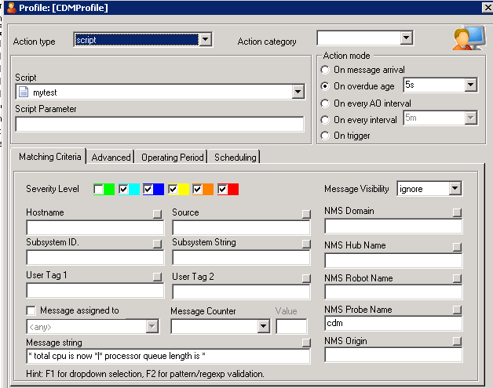Viewport: 493px width, 388px height.
Task: Toggle the small box beside Subsystem ID
Action: point(157,244)
